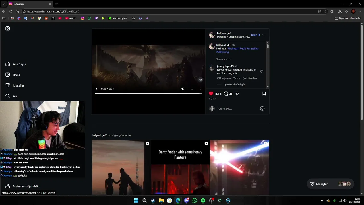Share the post with paper plane icon
Image resolution: width=364 pixels, height=205 pixels.
click(x=237, y=93)
